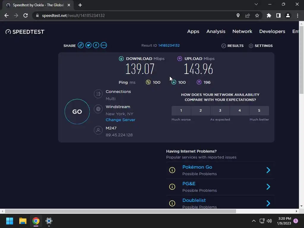This screenshot has width=304, height=228.
Task: Copy the result link via share link icon
Action: tap(81, 45)
